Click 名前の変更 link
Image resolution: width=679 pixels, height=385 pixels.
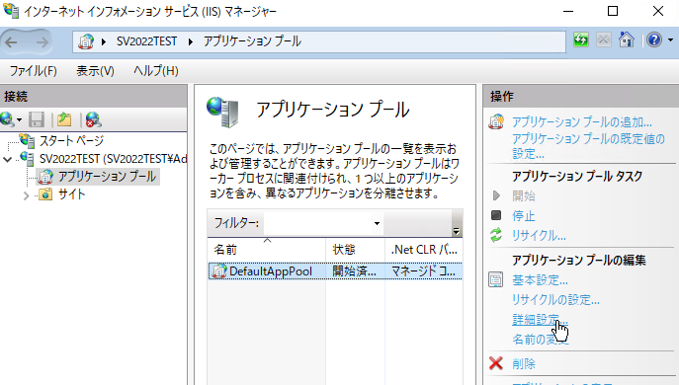click(x=541, y=340)
